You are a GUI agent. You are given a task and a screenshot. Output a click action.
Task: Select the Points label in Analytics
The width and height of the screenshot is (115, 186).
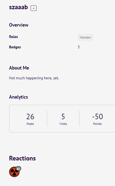[x=97, y=124]
